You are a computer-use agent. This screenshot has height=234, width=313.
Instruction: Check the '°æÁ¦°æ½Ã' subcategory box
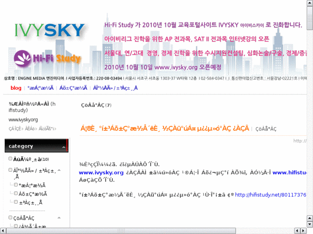[x=16, y=185]
